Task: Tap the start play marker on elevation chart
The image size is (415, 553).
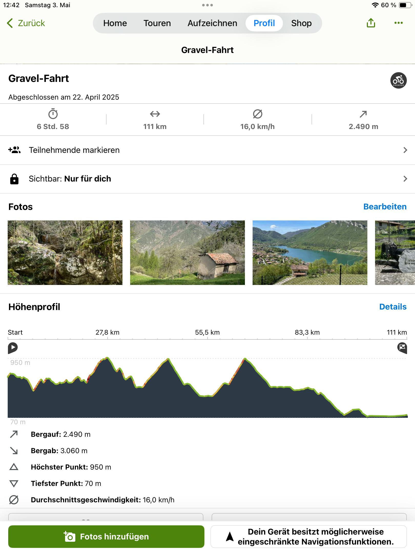Action: (13, 348)
